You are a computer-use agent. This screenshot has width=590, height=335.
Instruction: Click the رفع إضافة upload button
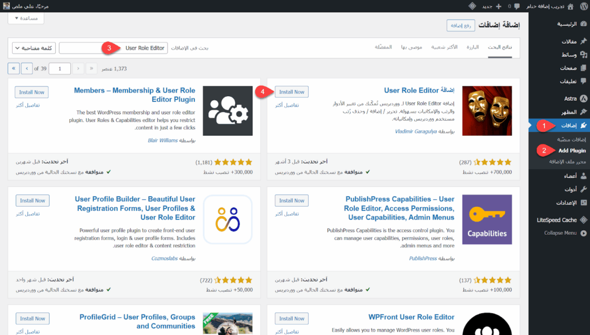click(x=460, y=25)
